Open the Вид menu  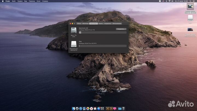(26, 1)
